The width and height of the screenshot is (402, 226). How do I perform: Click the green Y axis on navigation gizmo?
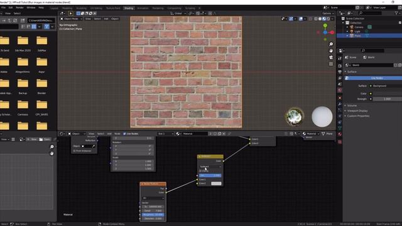[325, 26]
